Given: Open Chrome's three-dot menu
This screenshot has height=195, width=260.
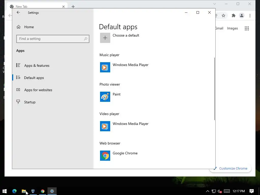Looking at the screenshot, I should click(250, 15).
